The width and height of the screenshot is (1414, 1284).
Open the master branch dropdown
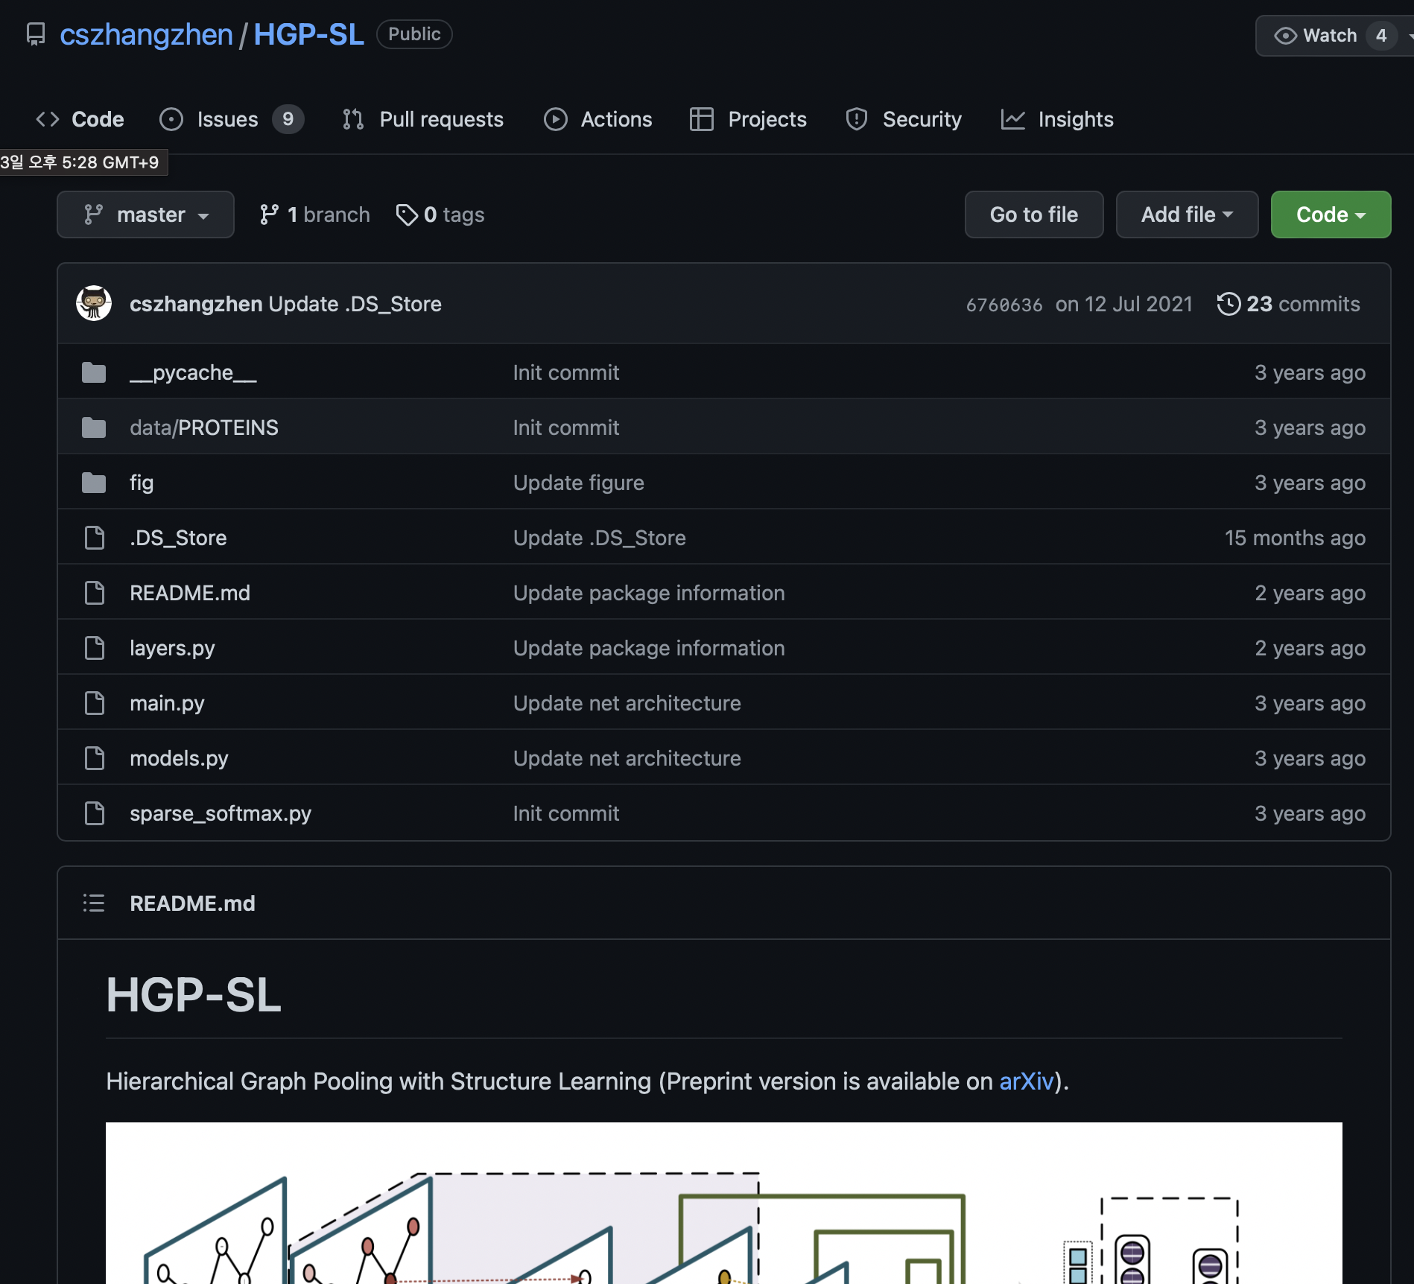pos(145,214)
